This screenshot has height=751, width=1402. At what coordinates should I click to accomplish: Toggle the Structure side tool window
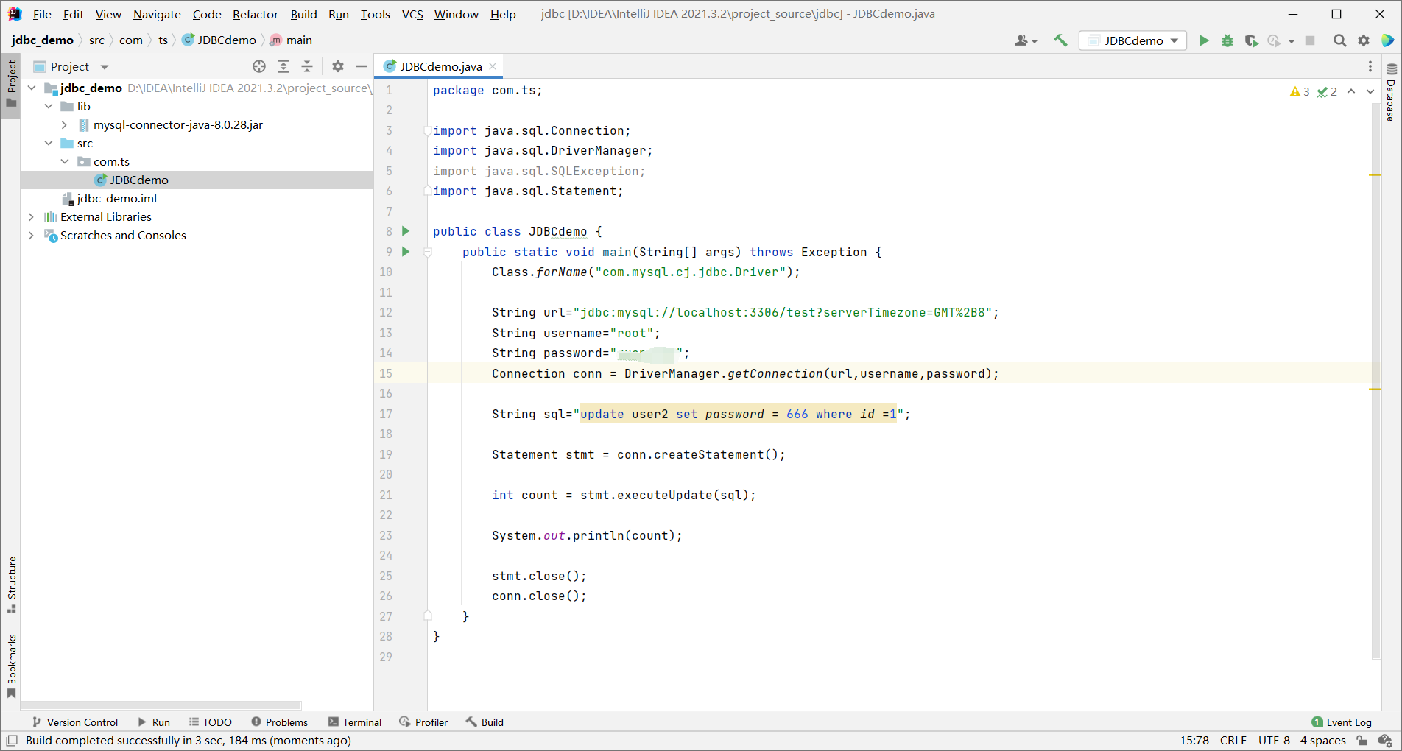pos(11,585)
